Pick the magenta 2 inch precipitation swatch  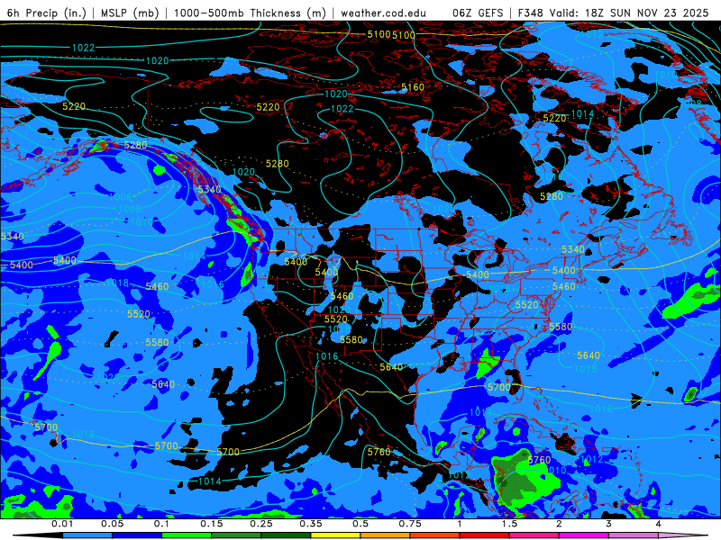[x=584, y=535]
